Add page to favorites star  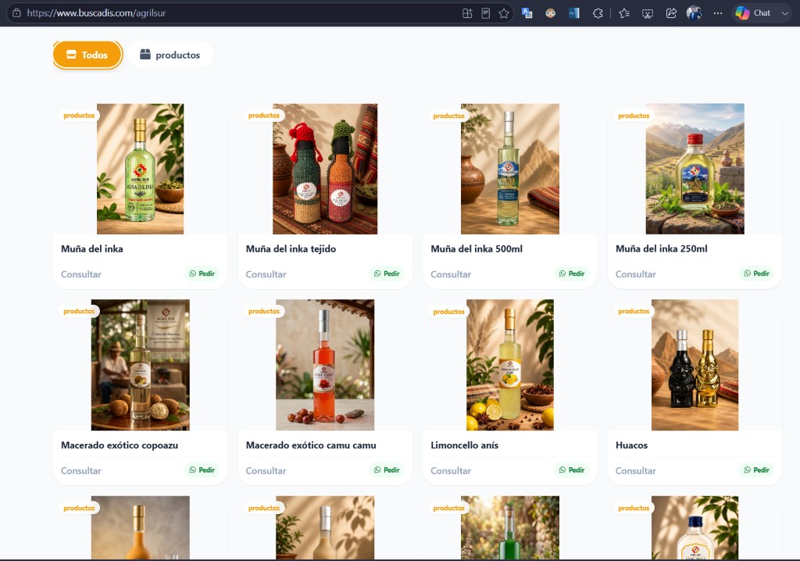click(x=504, y=13)
